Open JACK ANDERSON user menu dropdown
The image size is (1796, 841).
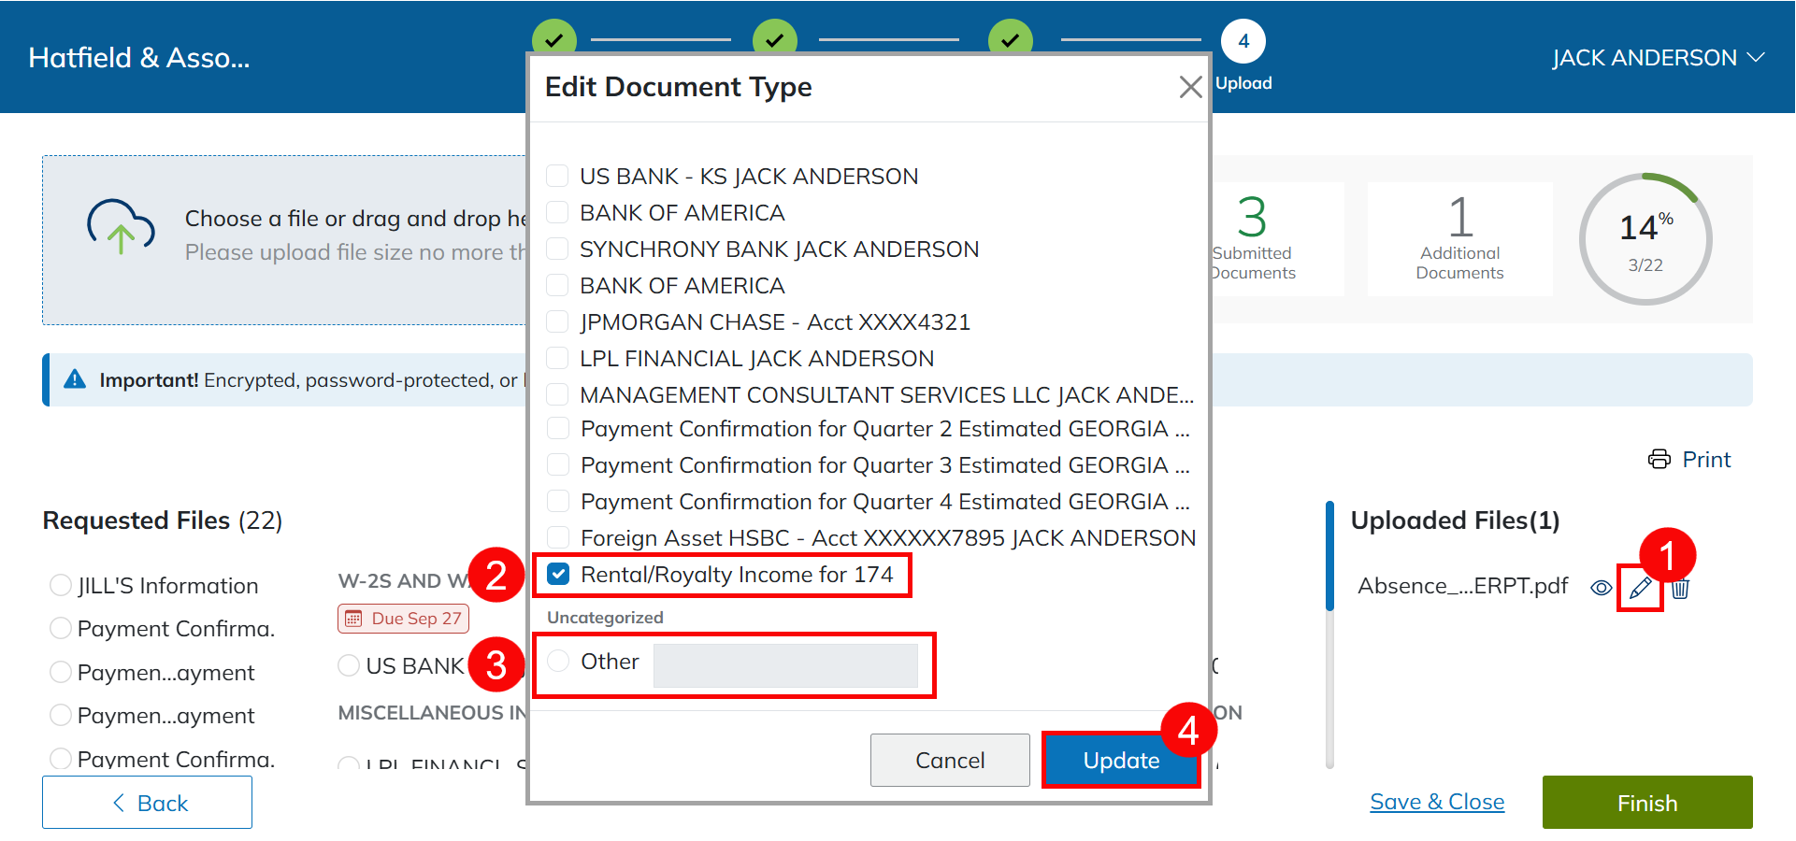pos(1658,58)
